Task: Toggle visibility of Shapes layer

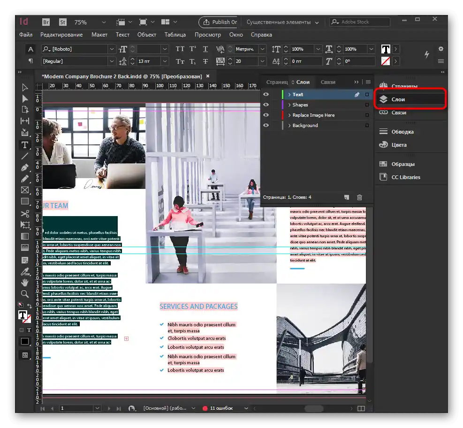Action: click(266, 105)
